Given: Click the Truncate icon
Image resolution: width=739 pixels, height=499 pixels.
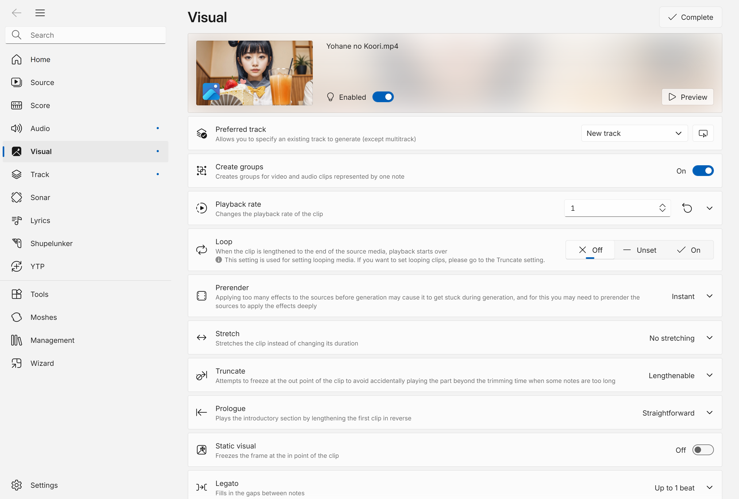Looking at the screenshot, I should [202, 375].
